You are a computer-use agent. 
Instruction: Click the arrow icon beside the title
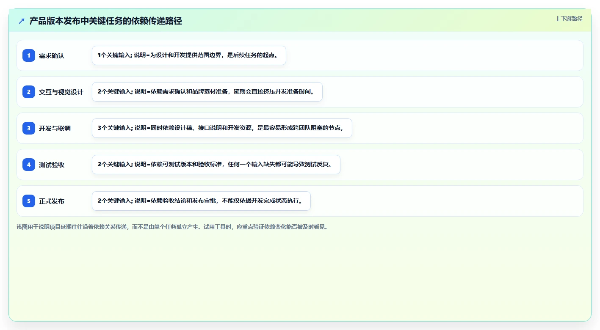[22, 21]
